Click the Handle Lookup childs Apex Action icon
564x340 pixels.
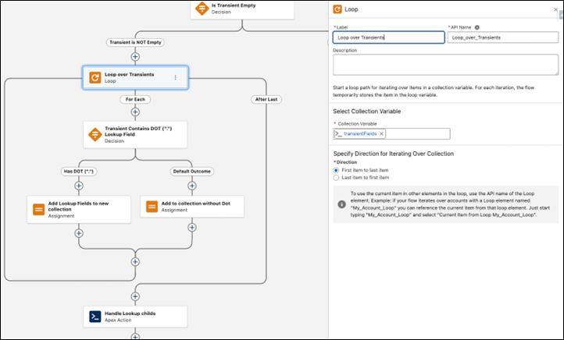(95, 317)
